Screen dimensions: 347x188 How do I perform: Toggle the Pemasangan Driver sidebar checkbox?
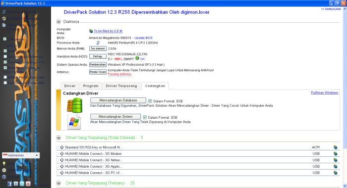pyautogui.click(x=5, y=77)
